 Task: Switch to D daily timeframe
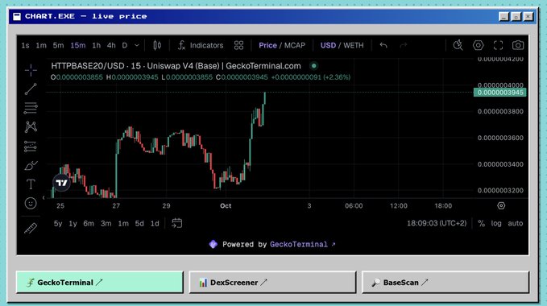(x=125, y=45)
